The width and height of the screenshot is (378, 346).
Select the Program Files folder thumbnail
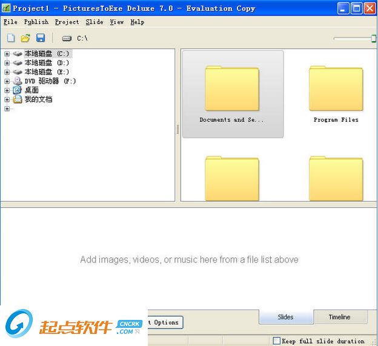tap(336, 94)
